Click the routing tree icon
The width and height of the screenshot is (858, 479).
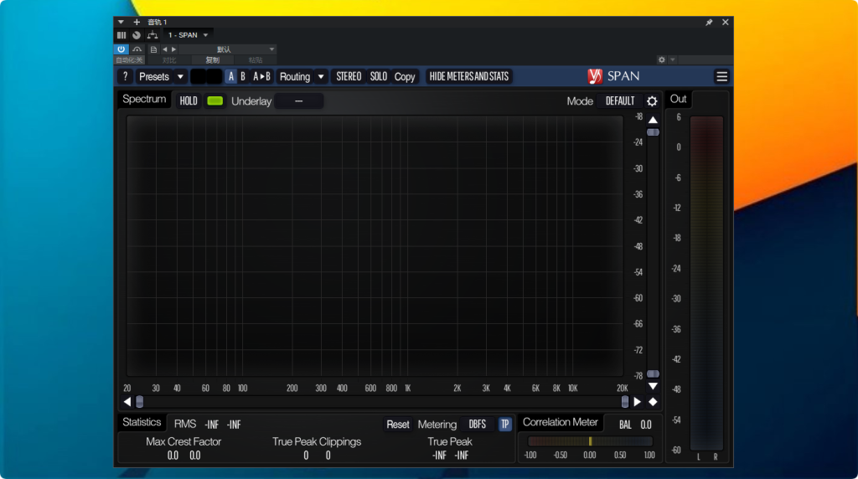pos(152,35)
